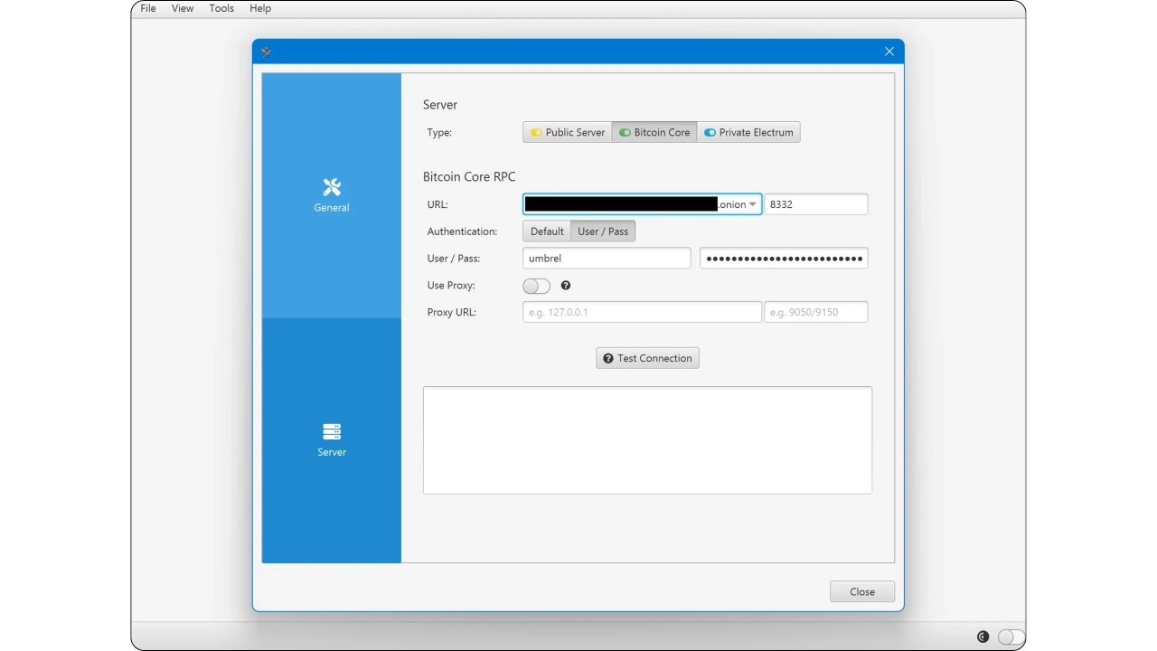
Task: Open the Server settings icon in sidebar
Action: (332, 431)
